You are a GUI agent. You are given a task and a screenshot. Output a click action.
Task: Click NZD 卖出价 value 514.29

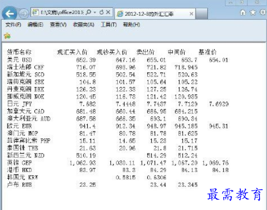point(157,155)
